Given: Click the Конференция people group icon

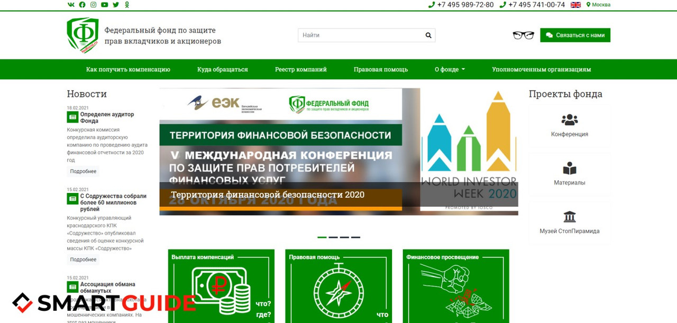Looking at the screenshot, I should (570, 120).
